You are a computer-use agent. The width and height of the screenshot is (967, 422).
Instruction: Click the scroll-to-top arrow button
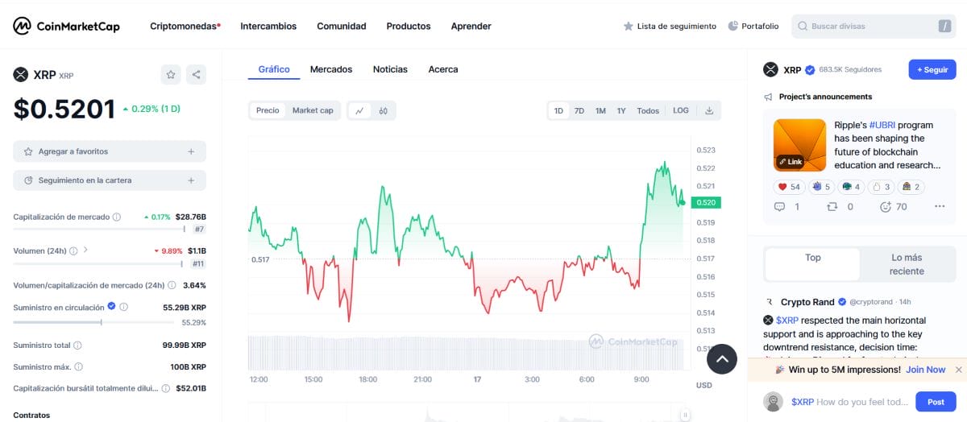[722, 359]
